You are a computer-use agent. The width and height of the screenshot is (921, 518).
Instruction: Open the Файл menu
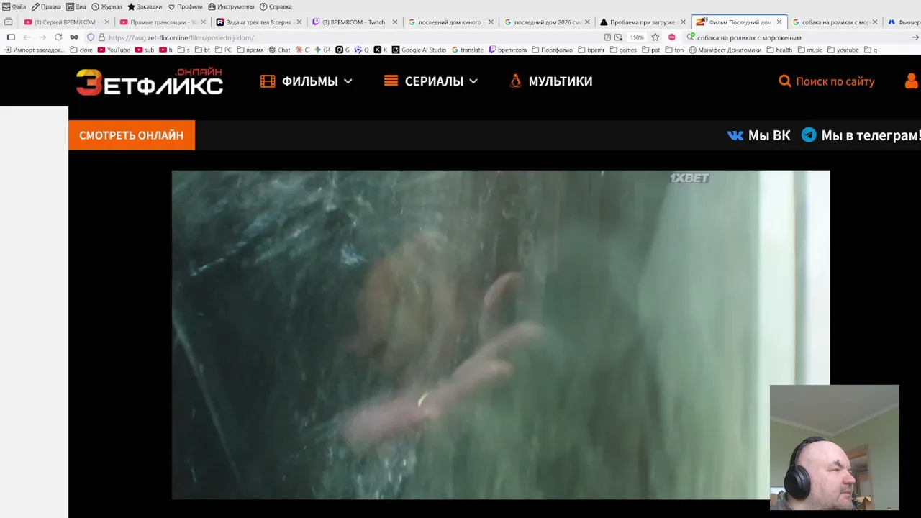14,6
